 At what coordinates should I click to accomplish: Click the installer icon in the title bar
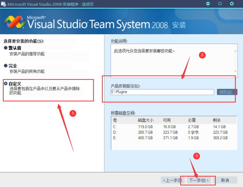click(4, 4)
